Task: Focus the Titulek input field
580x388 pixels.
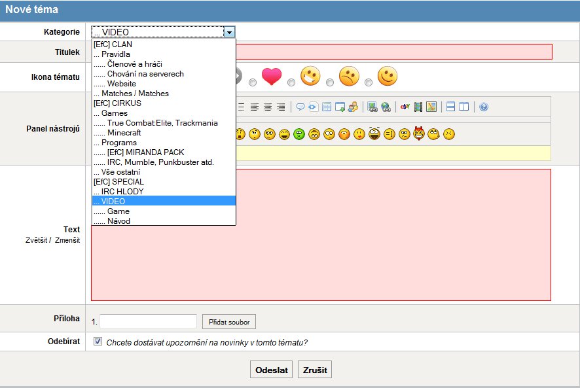Action: coord(394,52)
